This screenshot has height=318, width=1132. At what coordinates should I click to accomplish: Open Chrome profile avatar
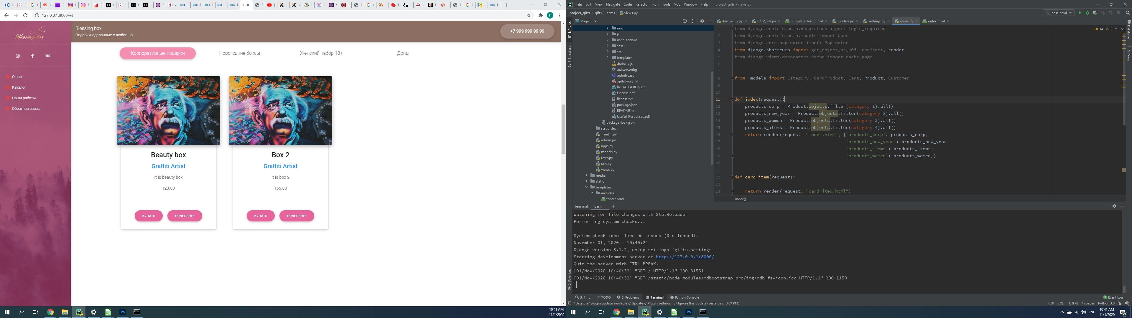(550, 15)
